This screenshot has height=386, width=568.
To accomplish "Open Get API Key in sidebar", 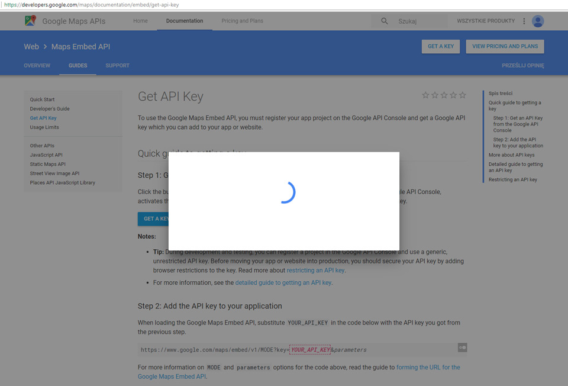I will tap(43, 118).
